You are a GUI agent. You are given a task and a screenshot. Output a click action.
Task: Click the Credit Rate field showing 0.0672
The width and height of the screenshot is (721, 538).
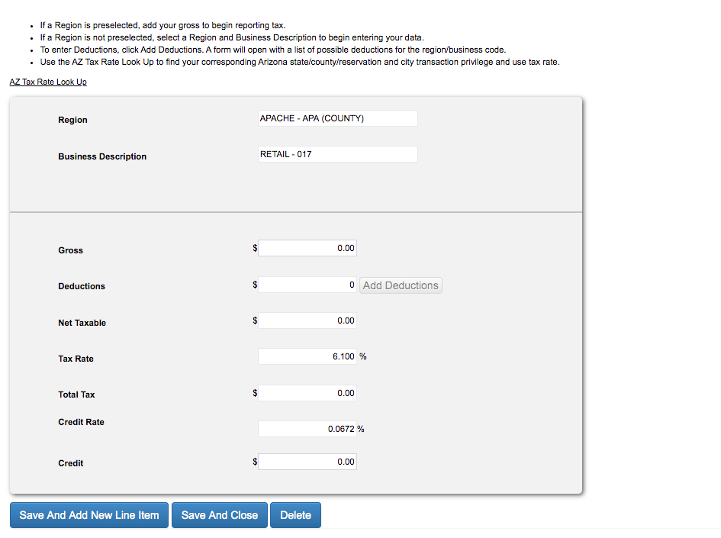(x=307, y=429)
